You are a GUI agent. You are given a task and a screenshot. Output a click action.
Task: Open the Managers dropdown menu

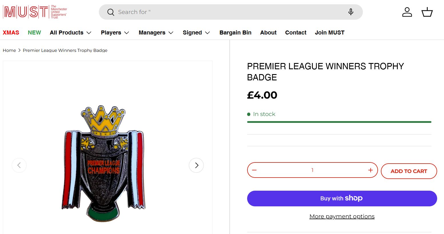[156, 32]
